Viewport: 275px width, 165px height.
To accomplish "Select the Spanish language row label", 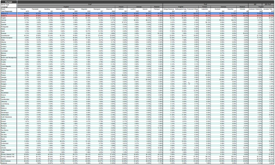I will coord(3,24).
